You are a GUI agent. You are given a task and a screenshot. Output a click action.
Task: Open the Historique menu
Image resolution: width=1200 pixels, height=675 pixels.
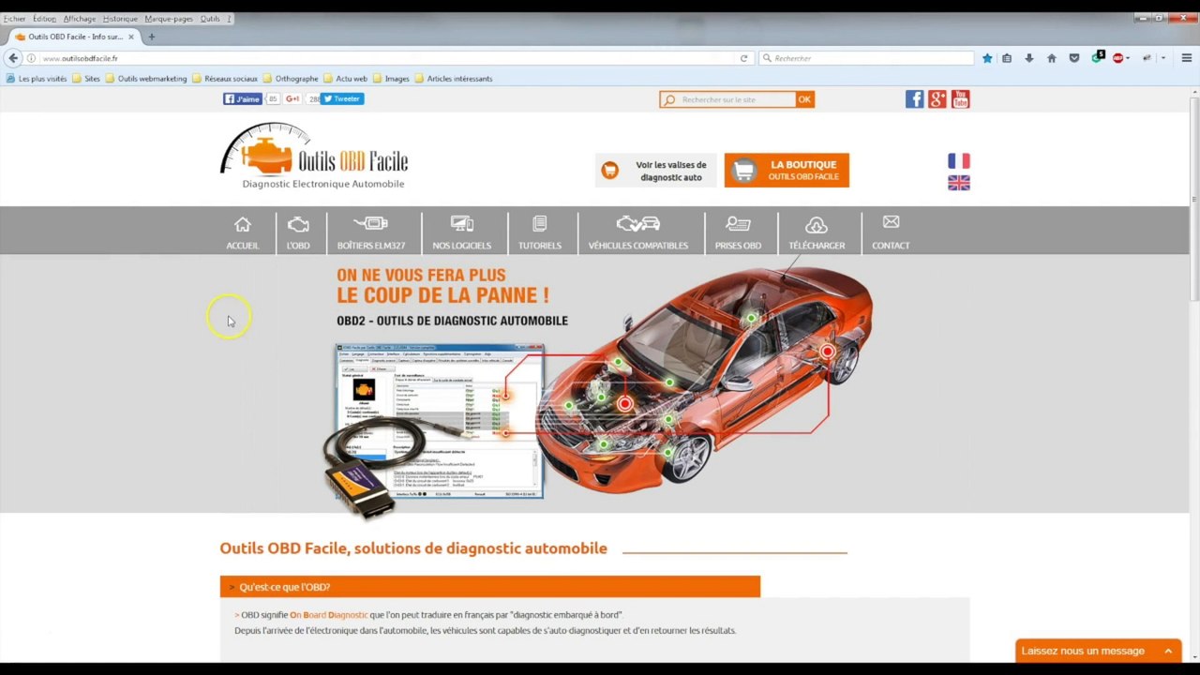click(x=120, y=19)
